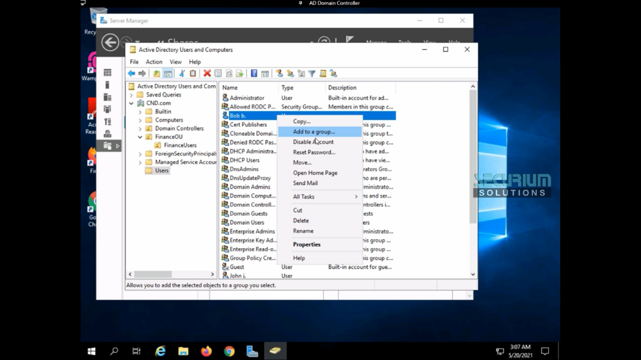Screen dimensions: 641x360
Task: Click the Create new organizational unit icon
Action: (301, 74)
